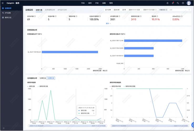Open API运维 in sidebar
Viewport: 194px width, 131px height.
pyautogui.click(x=12, y=13)
